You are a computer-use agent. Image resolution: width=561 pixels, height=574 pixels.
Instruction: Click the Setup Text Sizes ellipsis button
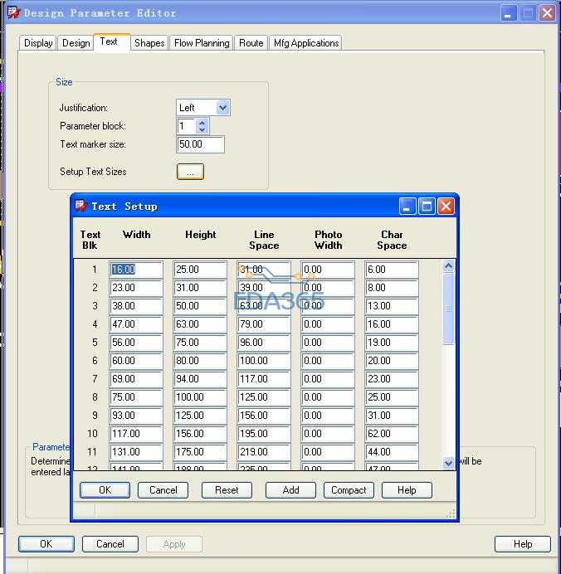190,172
